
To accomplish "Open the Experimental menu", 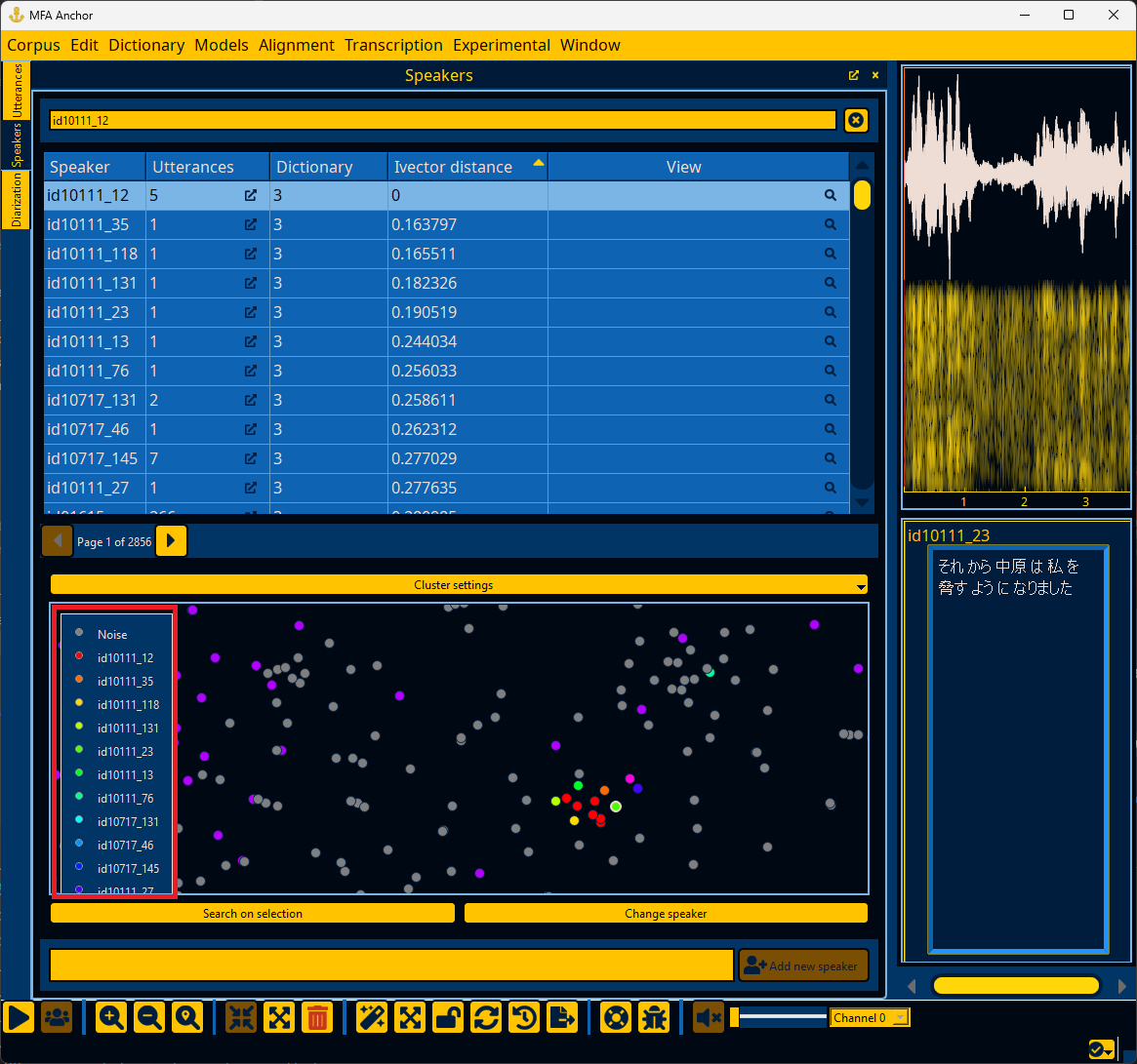I will click(x=502, y=45).
